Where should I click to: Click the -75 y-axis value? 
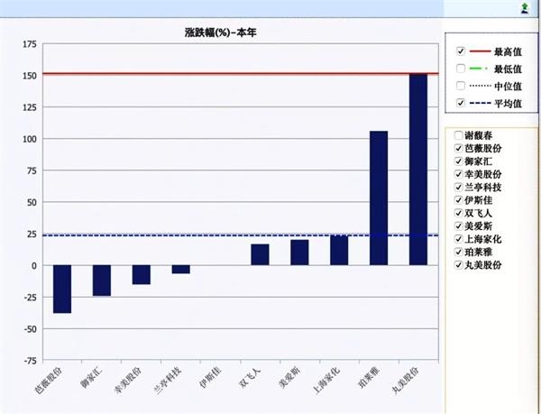tap(30, 361)
